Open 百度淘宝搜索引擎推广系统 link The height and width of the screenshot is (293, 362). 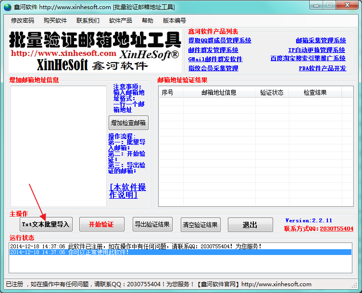pyautogui.click(x=308, y=58)
